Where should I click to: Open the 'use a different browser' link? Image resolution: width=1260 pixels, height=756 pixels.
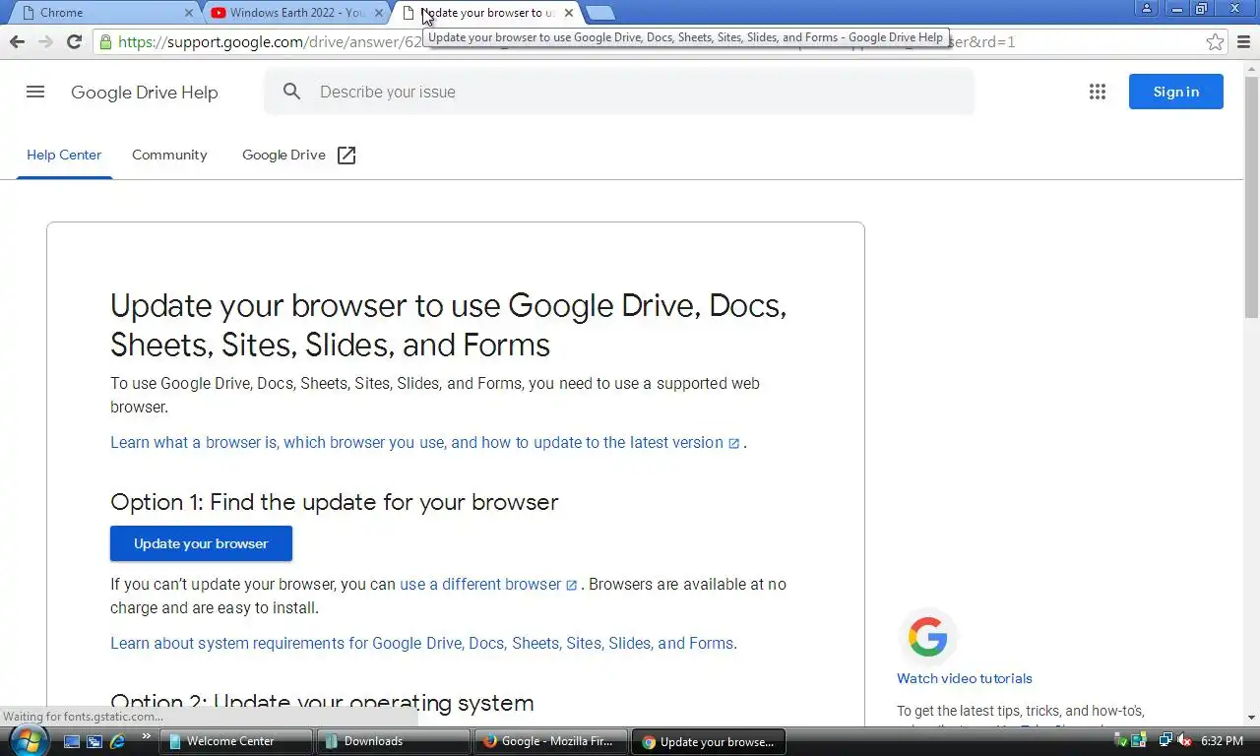488,584
